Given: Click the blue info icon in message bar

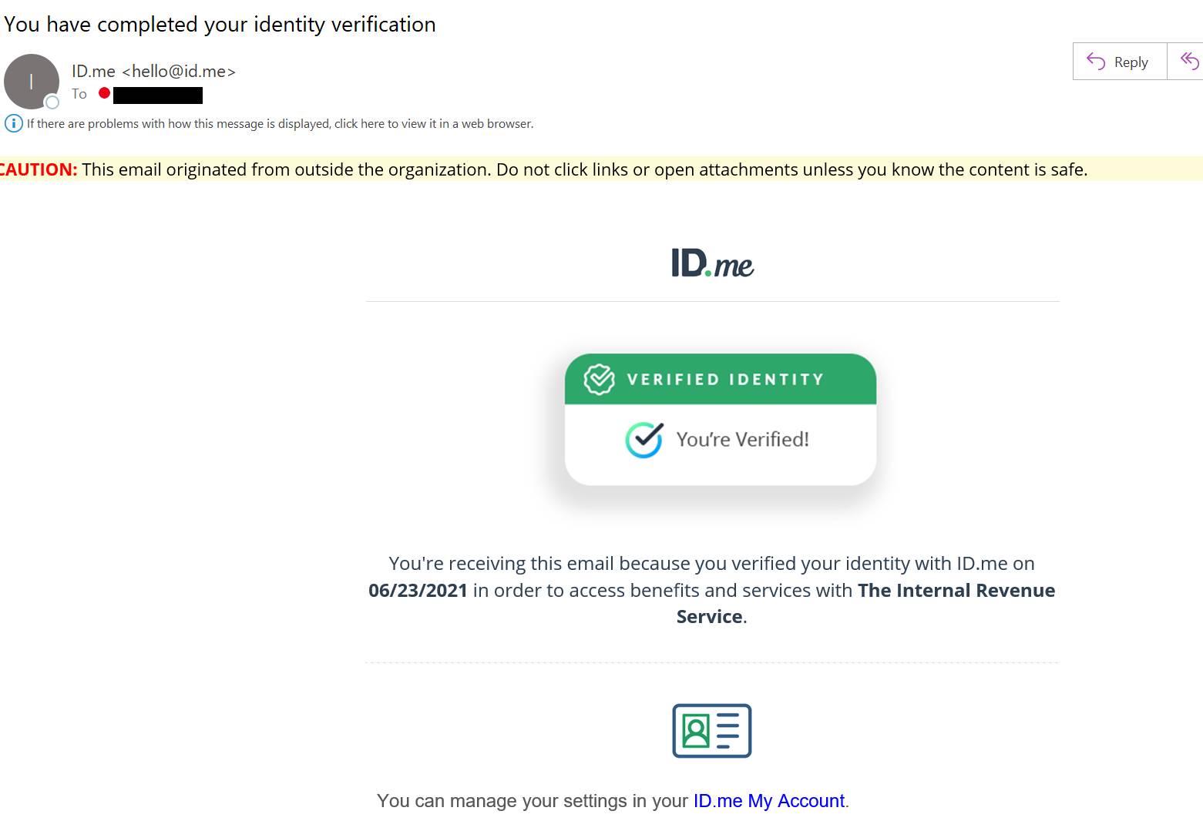Looking at the screenshot, I should (13, 123).
